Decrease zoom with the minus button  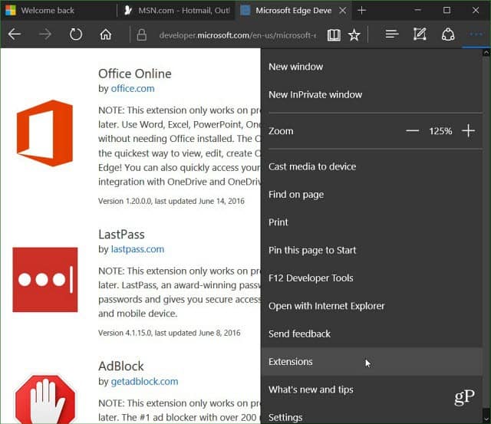pos(412,131)
